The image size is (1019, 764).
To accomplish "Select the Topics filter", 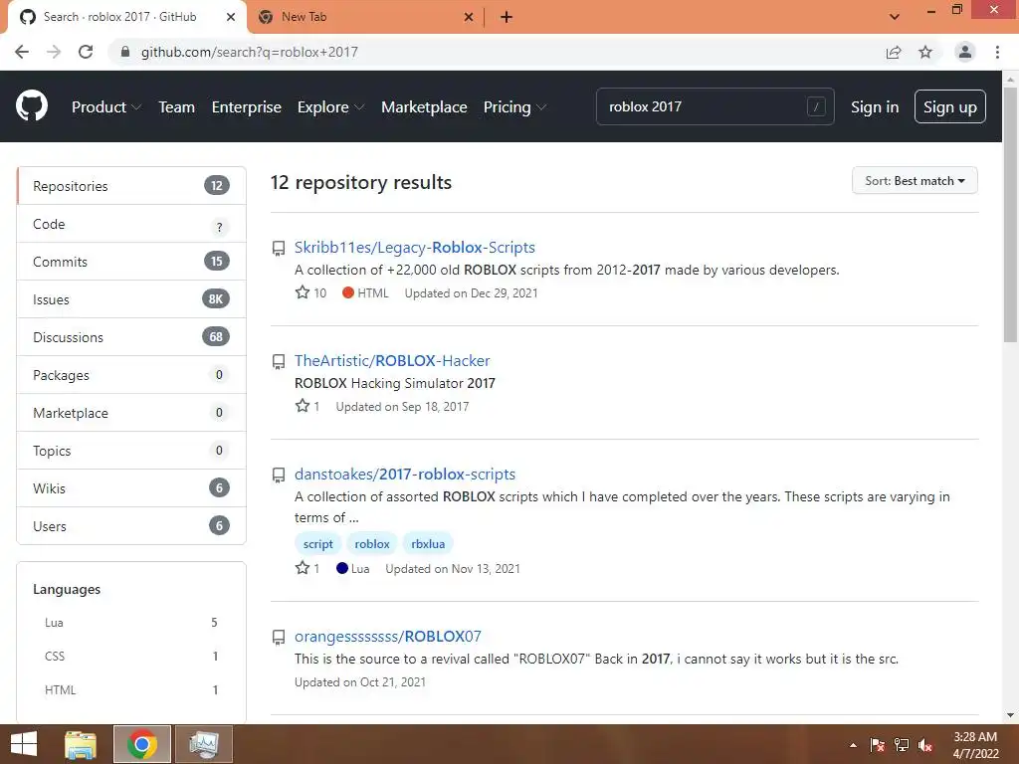I will (131, 451).
